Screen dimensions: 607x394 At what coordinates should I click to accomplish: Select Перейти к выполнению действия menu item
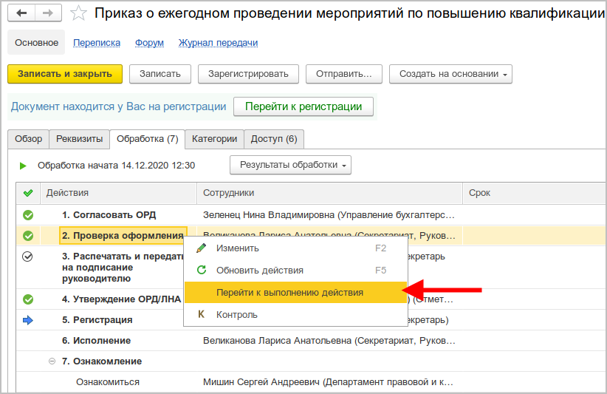coord(289,293)
